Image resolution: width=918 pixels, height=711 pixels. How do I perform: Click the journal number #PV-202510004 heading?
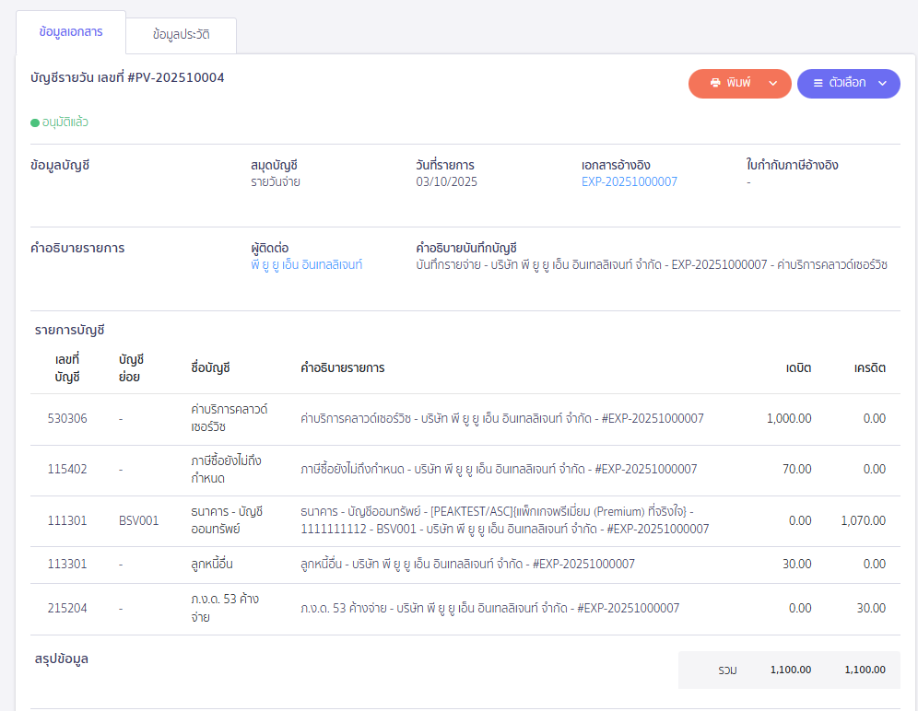pos(127,78)
